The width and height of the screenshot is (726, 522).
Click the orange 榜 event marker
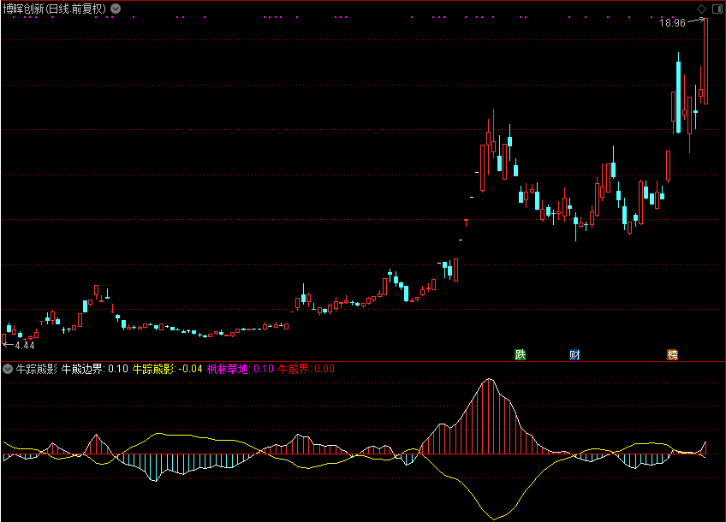point(672,355)
